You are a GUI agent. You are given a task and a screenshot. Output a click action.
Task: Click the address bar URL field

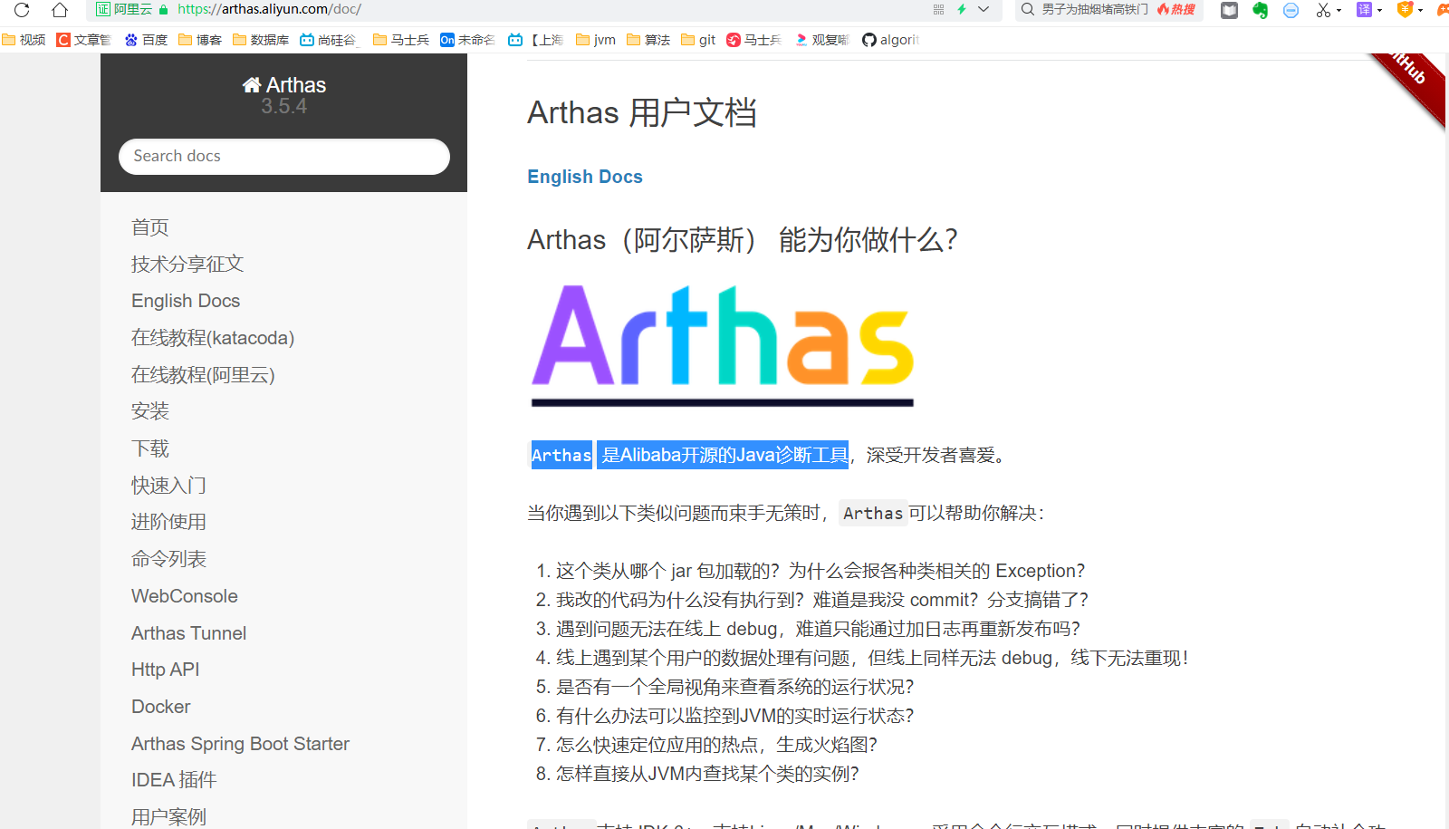click(543, 10)
